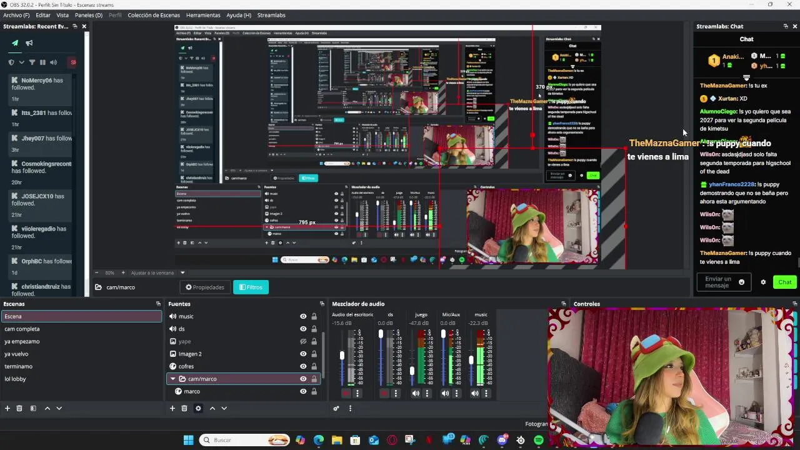Viewport: 800px width, 450px height.
Task: Mute event alerts with the speaker icon
Action: point(53,62)
